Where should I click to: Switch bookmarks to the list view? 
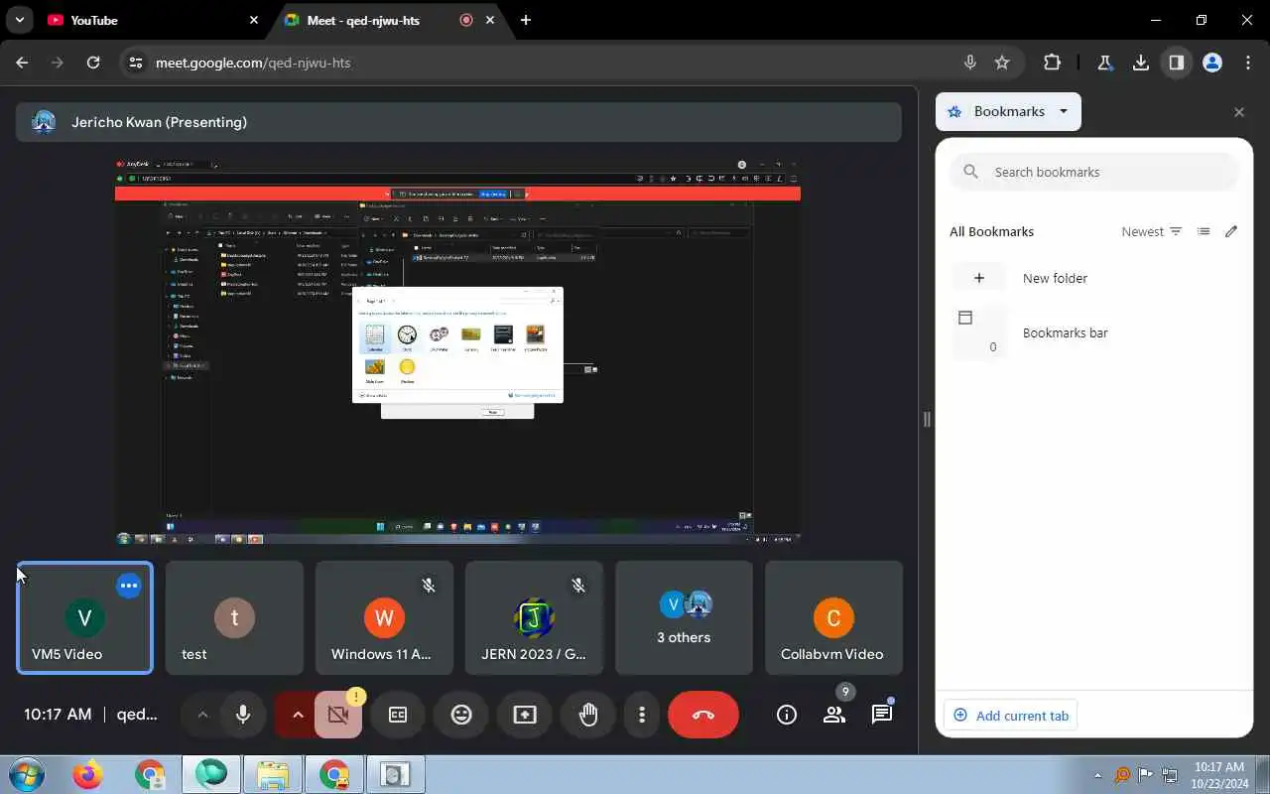point(1204,231)
